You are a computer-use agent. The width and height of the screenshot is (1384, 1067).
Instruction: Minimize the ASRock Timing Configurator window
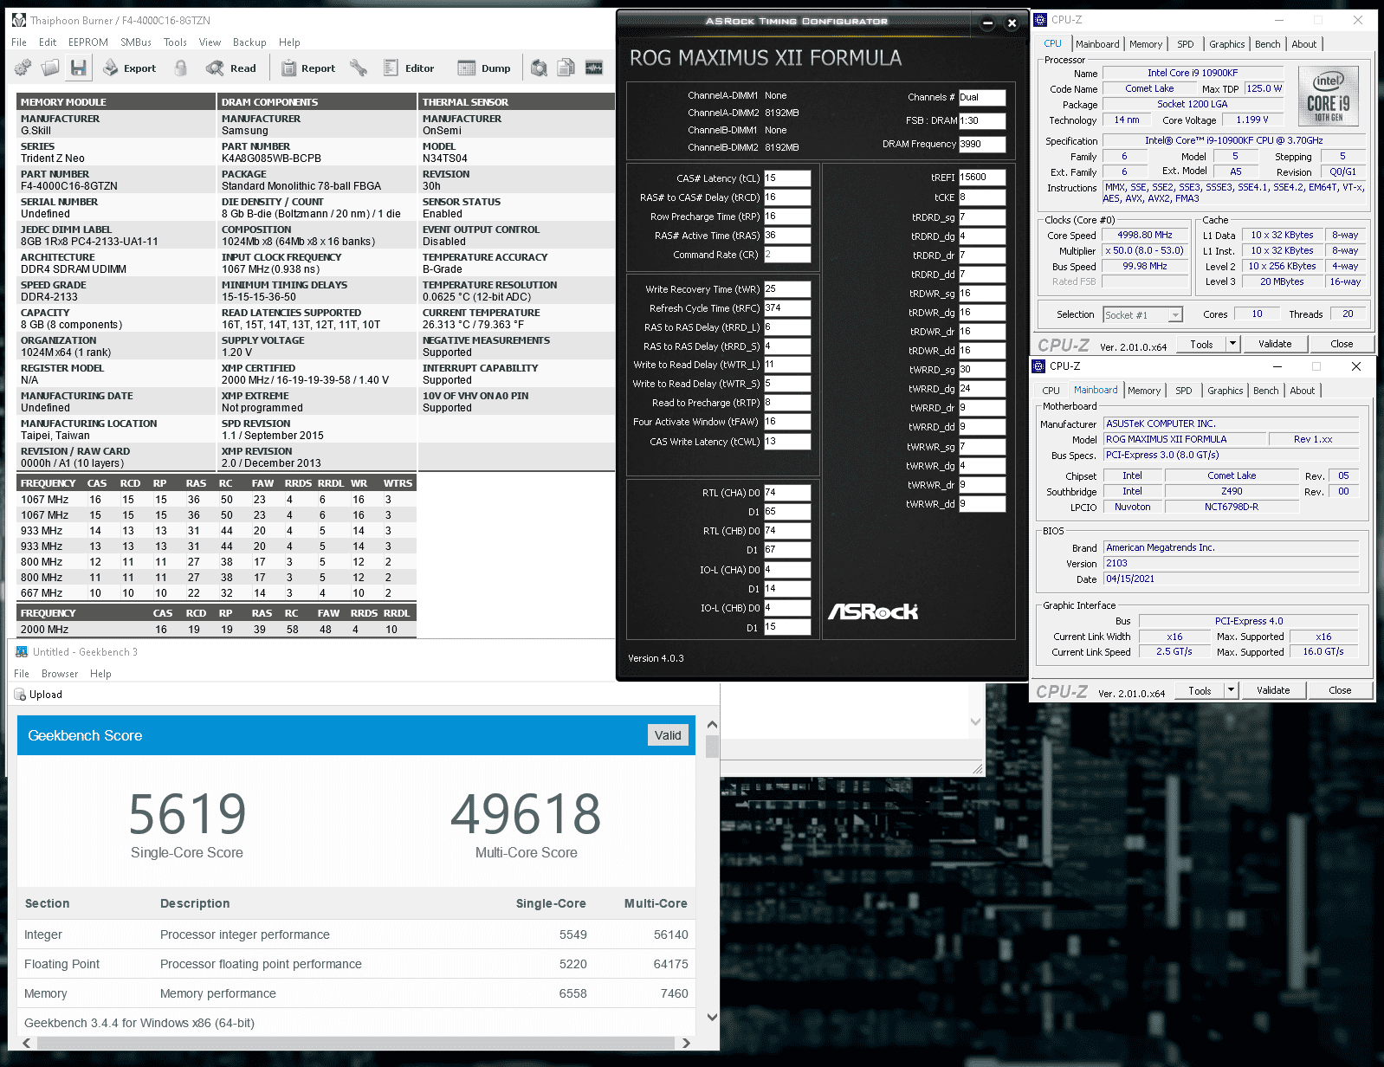(987, 23)
